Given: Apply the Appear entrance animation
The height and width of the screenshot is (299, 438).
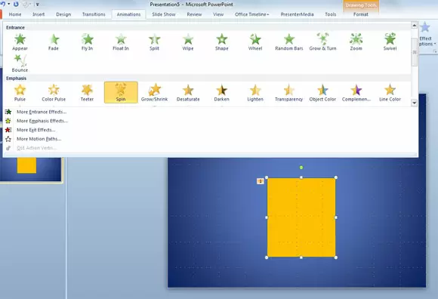Looking at the screenshot, I should (20, 42).
